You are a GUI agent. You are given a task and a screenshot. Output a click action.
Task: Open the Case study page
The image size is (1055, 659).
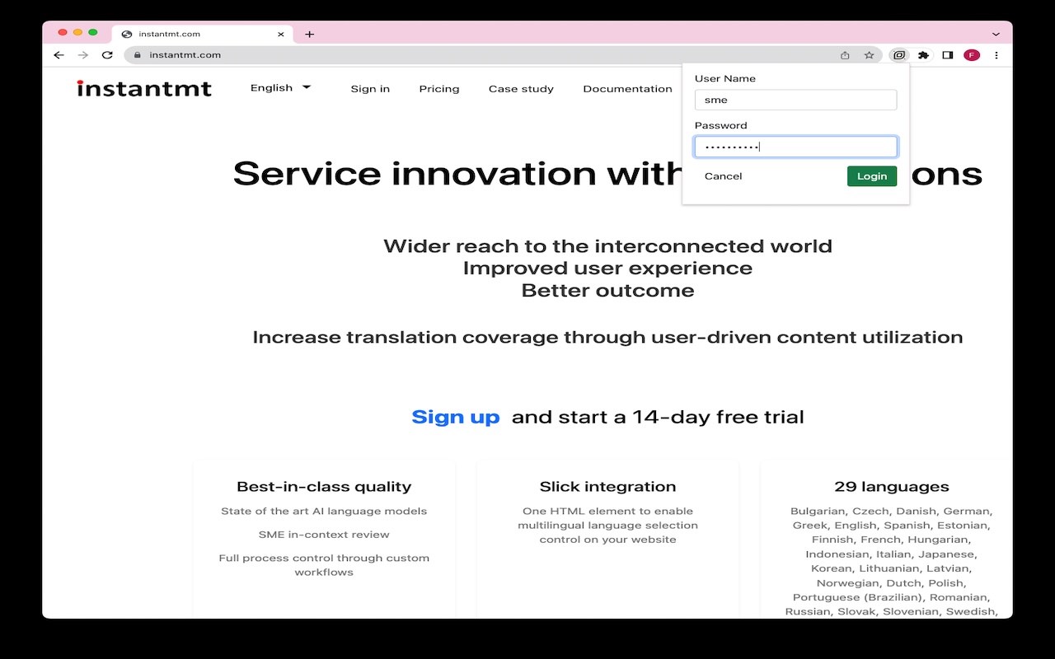pos(521,89)
